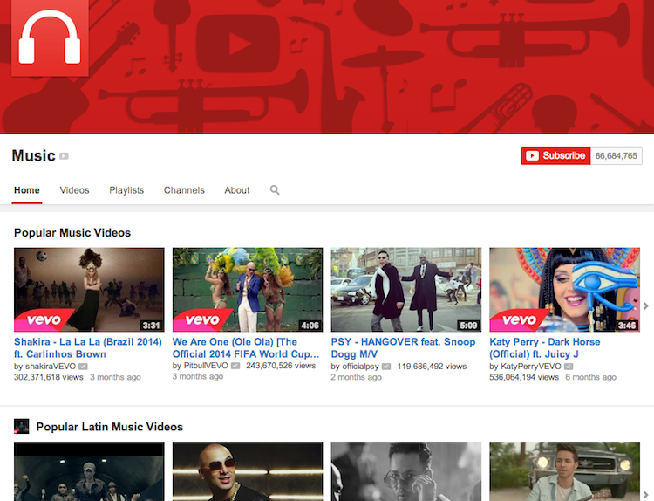Image resolution: width=654 pixels, height=501 pixels.
Task: Click the 6 months ago text
Action: [x=590, y=377]
